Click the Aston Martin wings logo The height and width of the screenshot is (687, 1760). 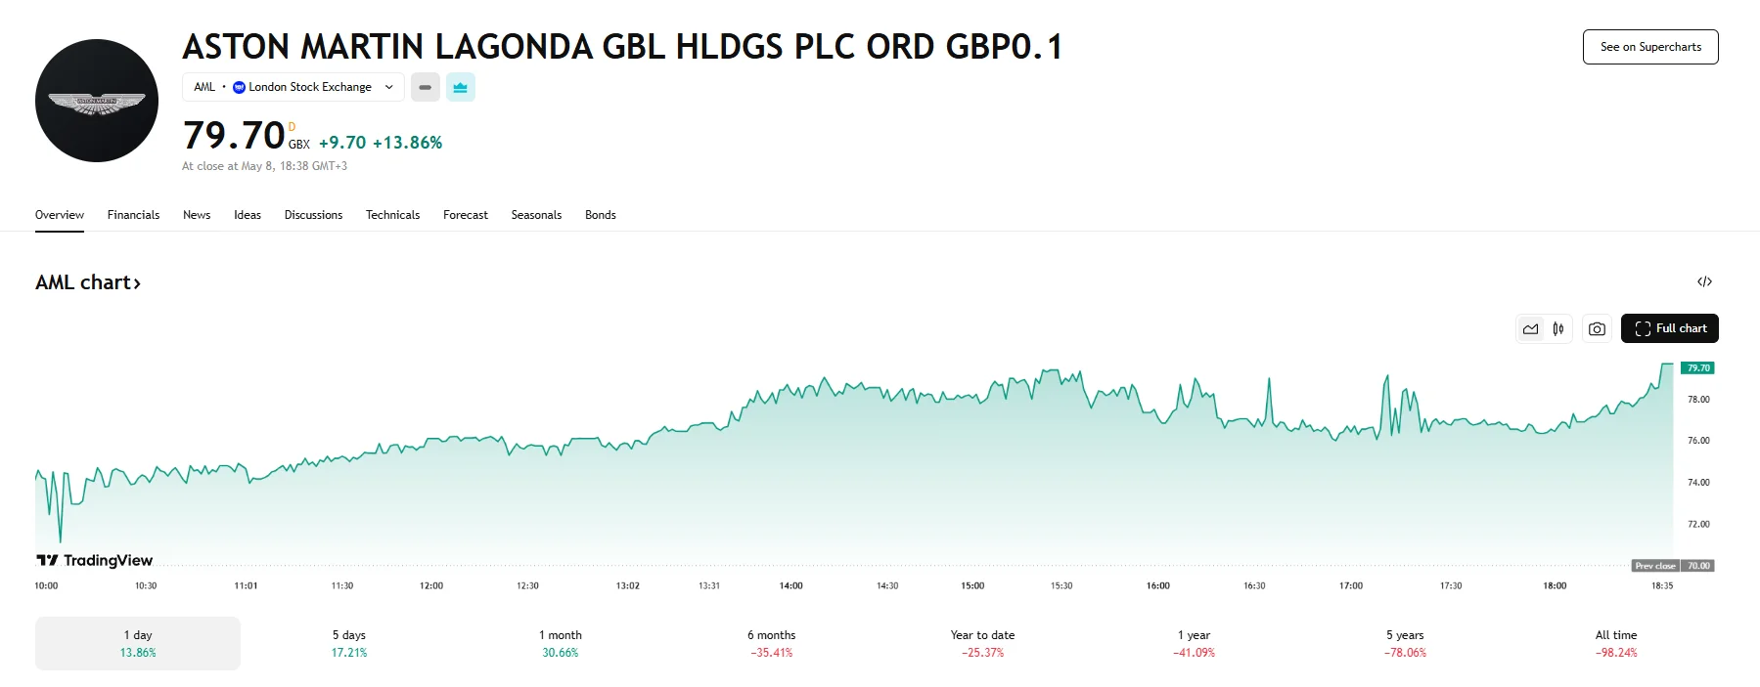(x=97, y=101)
